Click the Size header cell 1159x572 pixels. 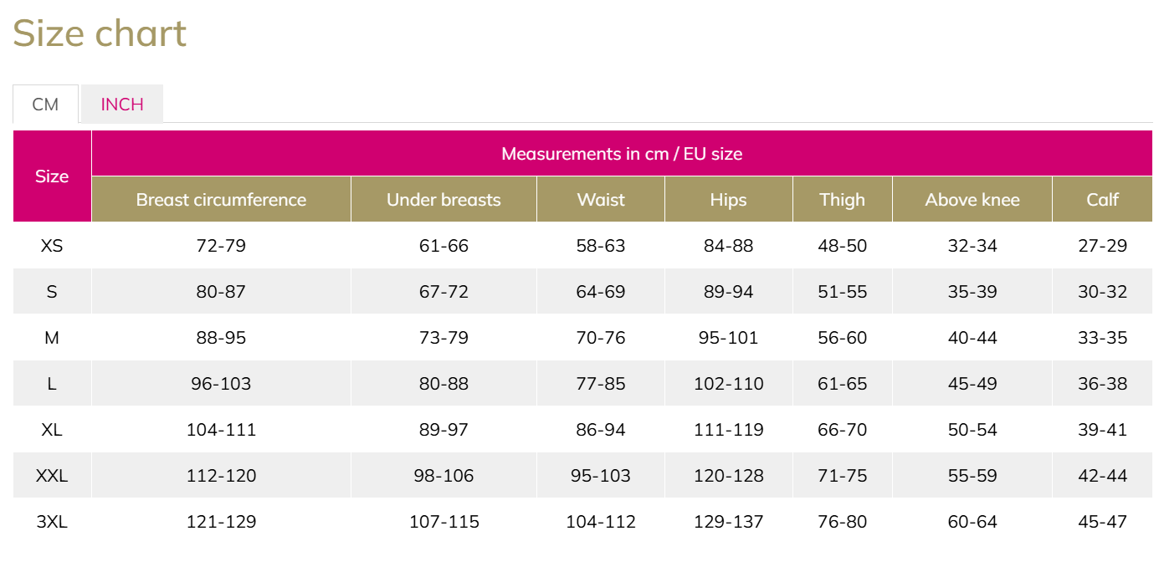click(x=52, y=176)
